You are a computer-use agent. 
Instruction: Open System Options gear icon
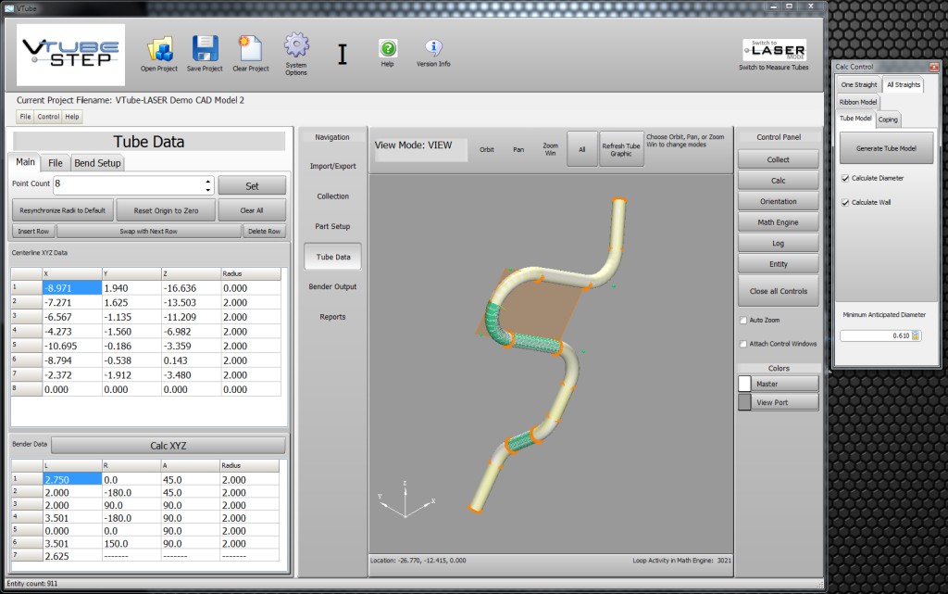296,46
